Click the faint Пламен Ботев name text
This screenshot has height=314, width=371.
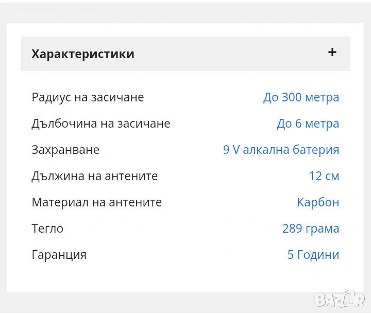(53, 15)
